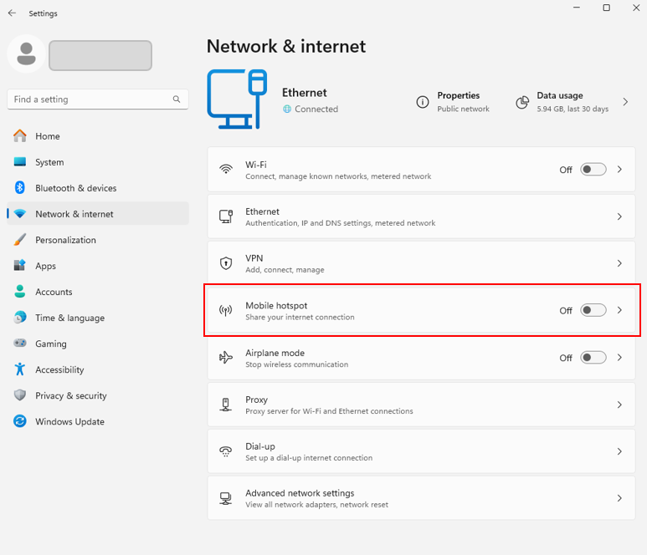Click the Accessibility figure icon
This screenshot has height=555, width=647.
[20, 369]
